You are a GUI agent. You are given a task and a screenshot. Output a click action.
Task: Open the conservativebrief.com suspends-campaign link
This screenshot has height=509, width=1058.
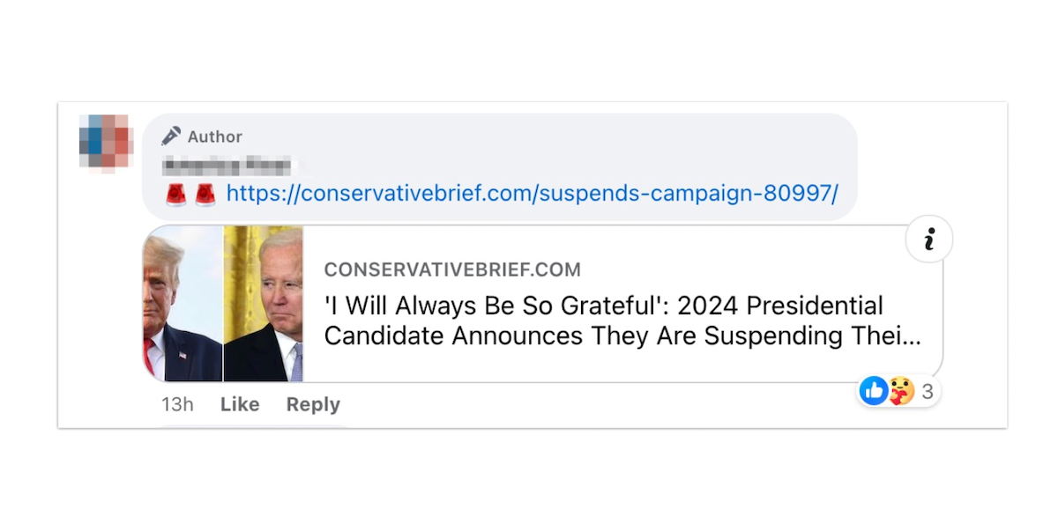(x=531, y=193)
